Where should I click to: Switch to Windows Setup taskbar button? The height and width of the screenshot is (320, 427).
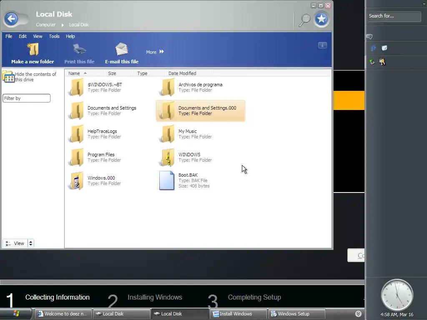(x=296, y=314)
